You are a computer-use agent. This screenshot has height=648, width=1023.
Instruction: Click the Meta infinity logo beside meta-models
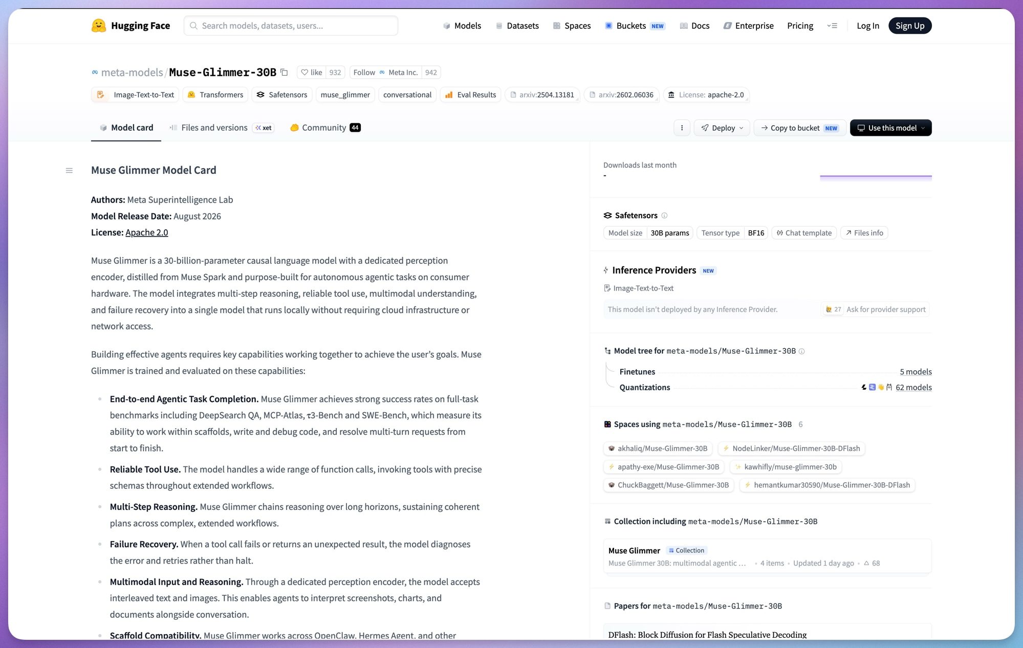pyautogui.click(x=95, y=72)
